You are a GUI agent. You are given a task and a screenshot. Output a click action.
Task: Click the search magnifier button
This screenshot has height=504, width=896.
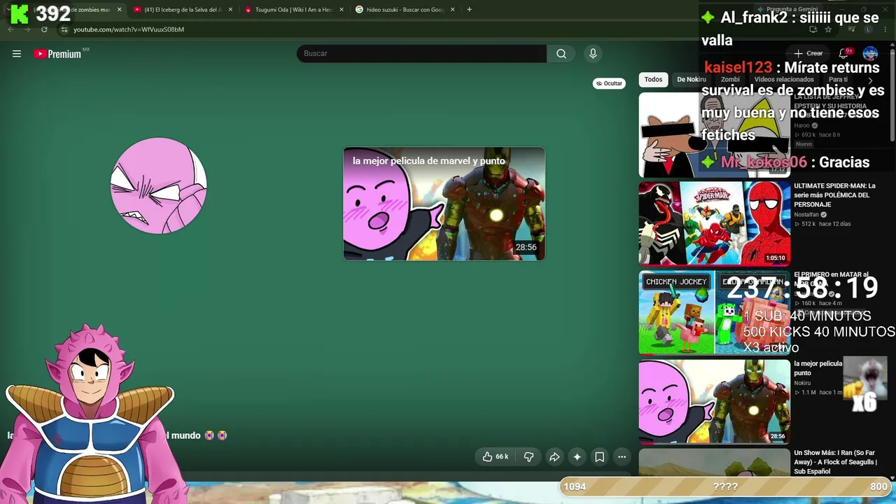coord(561,54)
